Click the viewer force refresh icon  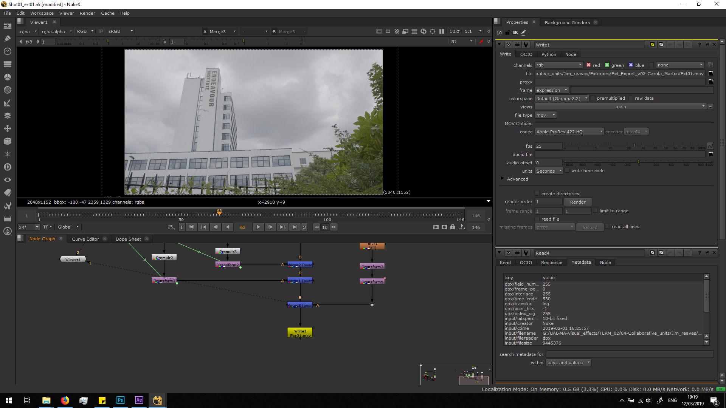tap(423, 31)
